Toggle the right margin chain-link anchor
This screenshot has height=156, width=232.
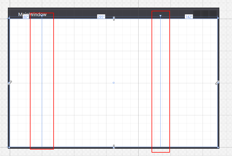217,83
